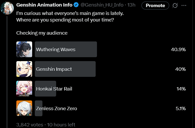
Task: Click the Genshin Impact Paimon icon
Action: click(24, 69)
